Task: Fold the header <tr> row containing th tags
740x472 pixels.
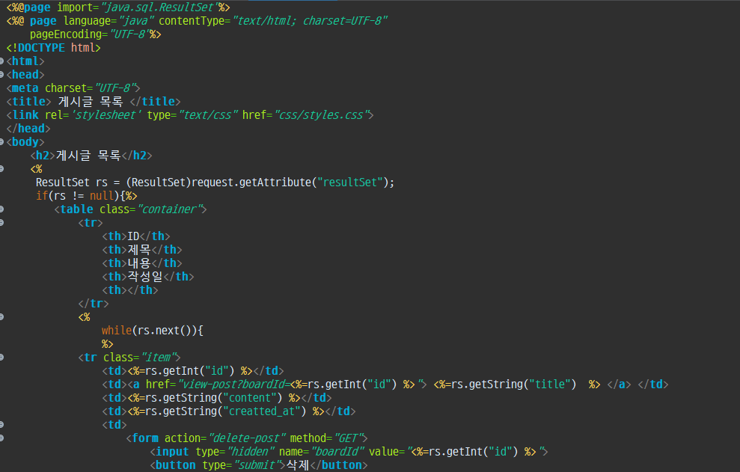Action: [1, 222]
